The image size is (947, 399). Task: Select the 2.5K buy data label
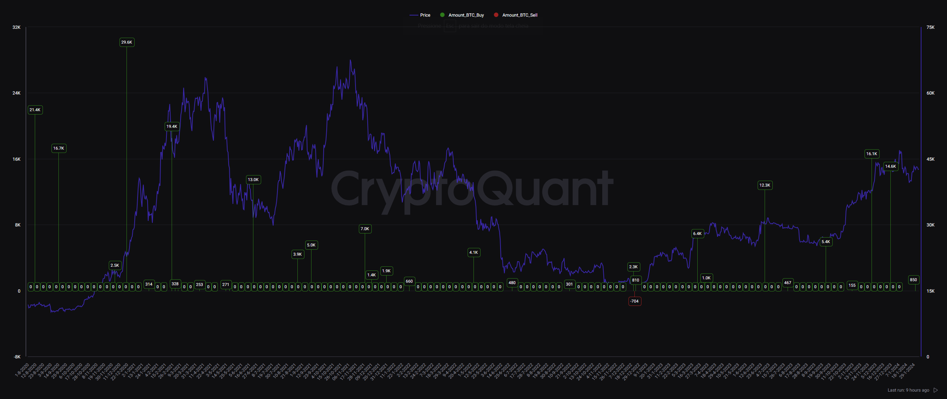click(x=115, y=266)
